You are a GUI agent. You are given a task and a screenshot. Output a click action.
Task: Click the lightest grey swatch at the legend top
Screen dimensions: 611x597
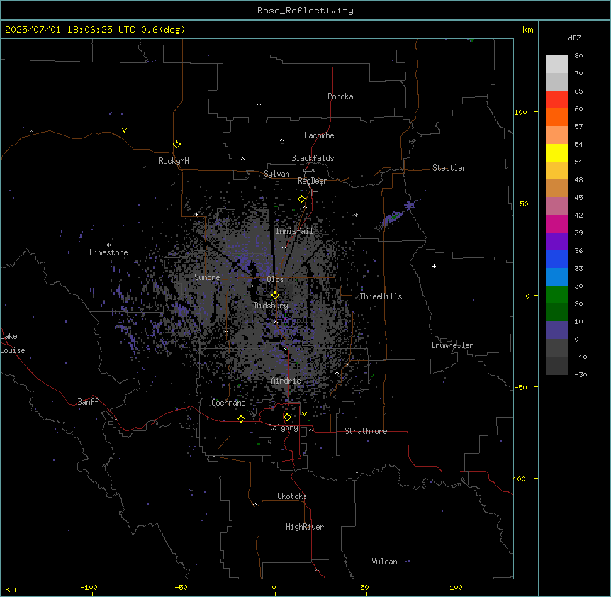557,65
